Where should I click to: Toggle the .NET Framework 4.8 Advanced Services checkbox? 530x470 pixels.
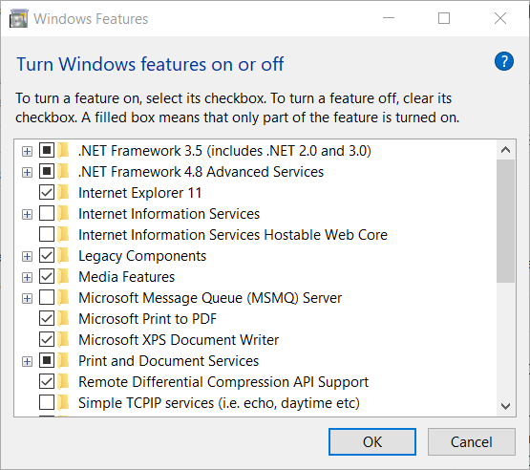click(x=47, y=171)
